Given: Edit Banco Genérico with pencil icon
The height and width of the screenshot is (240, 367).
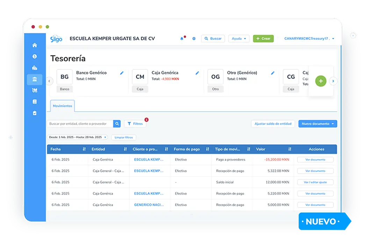Looking at the screenshot, I should click(122, 73).
